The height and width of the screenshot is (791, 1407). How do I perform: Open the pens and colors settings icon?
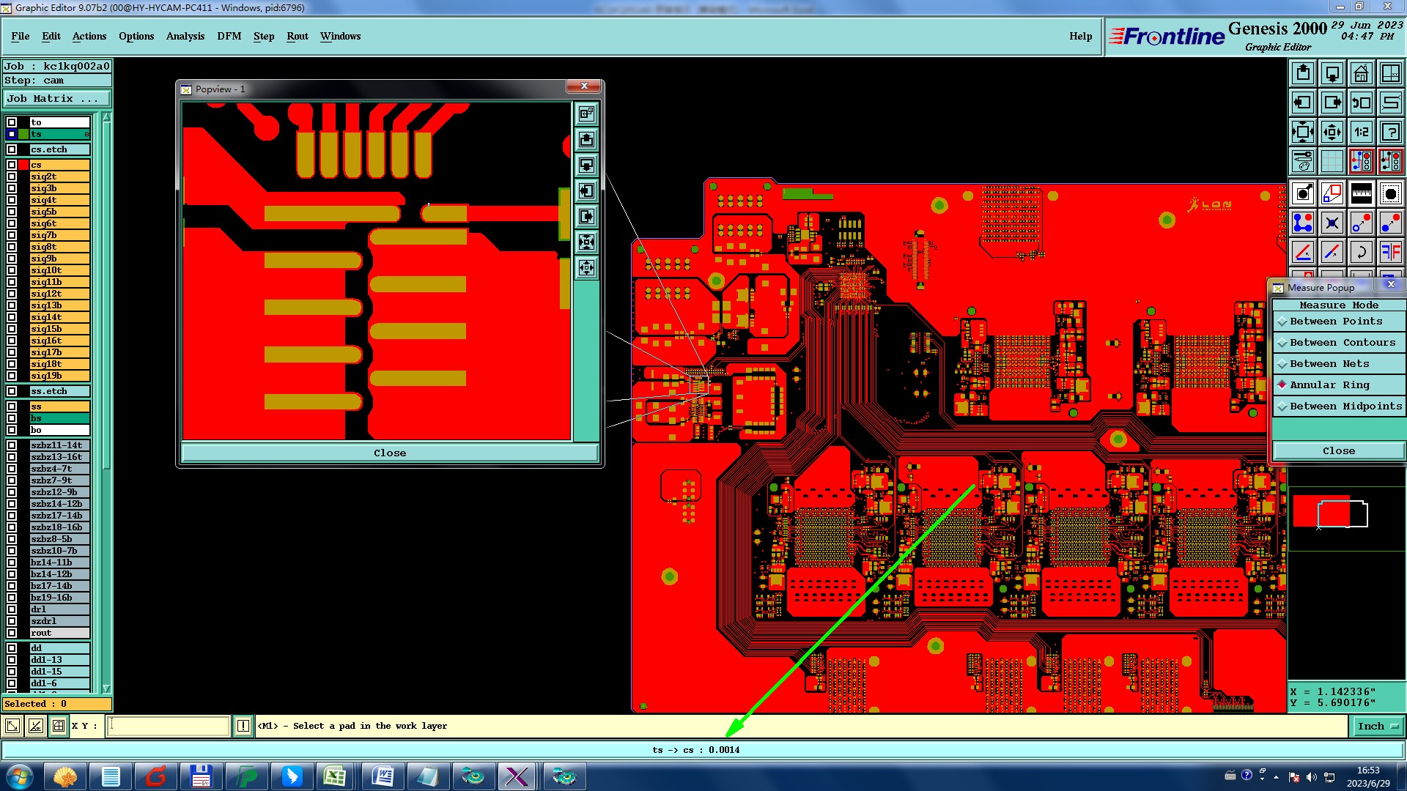pos(1302,161)
